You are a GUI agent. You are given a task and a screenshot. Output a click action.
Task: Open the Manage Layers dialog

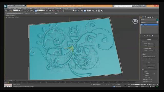[82, 10]
